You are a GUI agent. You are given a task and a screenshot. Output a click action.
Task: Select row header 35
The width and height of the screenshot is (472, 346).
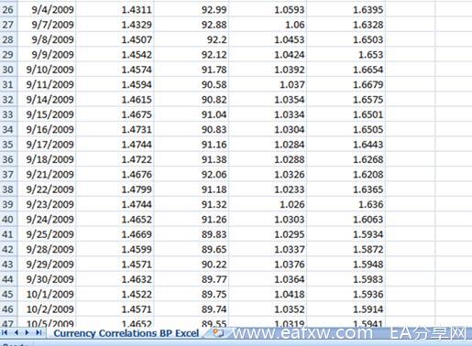click(8, 144)
